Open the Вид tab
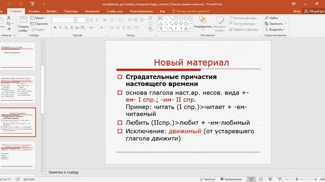Viewport: 325px width, 182px height. [x=162, y=11]
